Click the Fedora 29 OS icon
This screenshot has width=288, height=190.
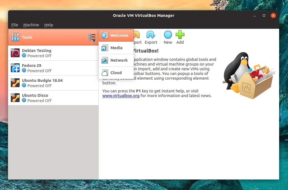pos(15,68)
